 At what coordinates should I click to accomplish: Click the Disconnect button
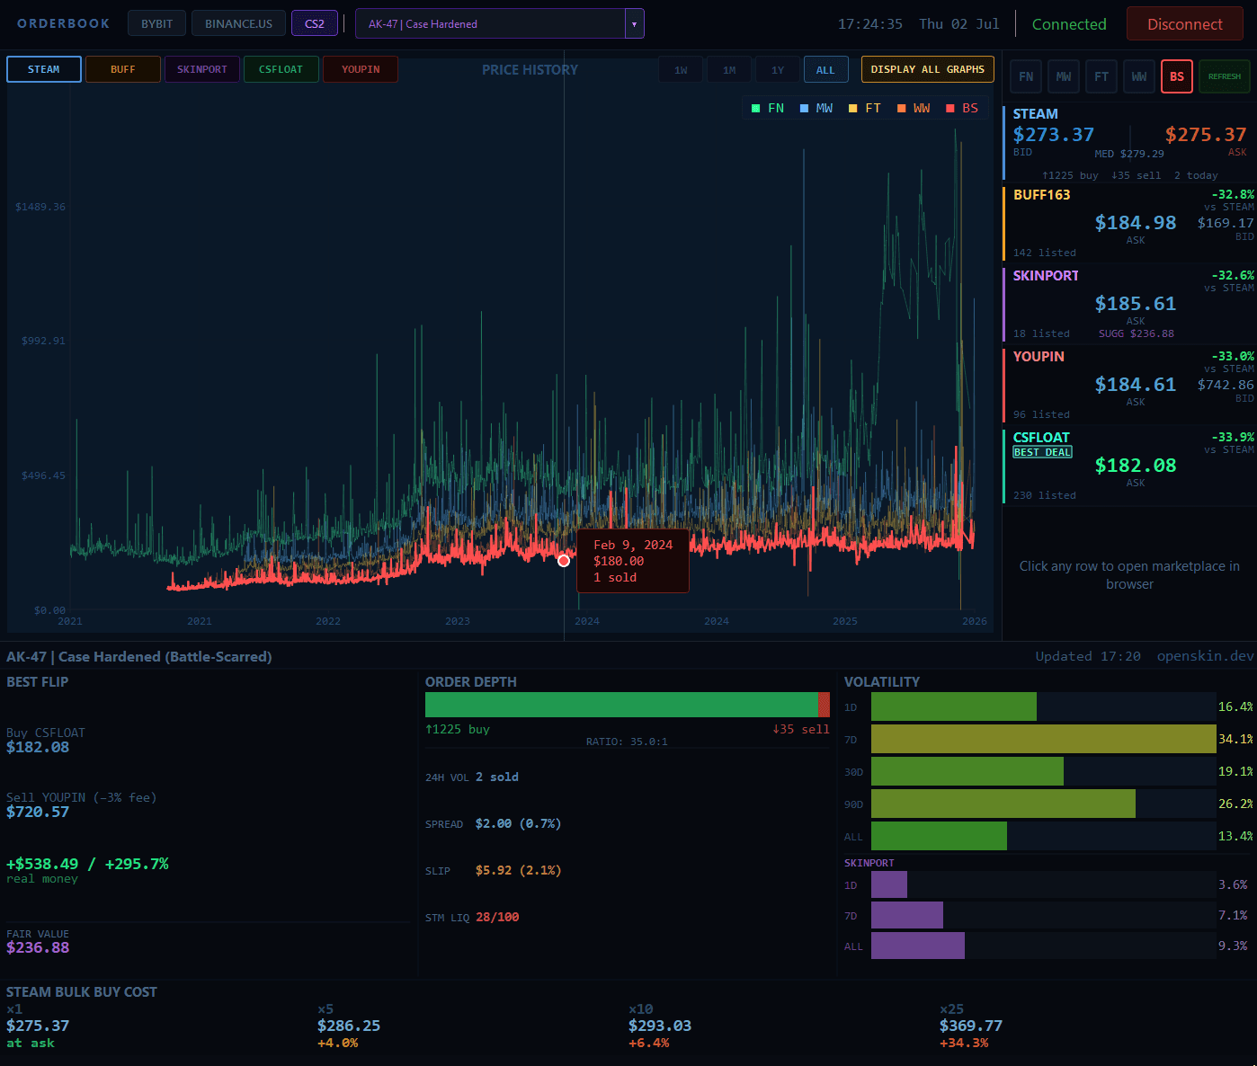1185,24
